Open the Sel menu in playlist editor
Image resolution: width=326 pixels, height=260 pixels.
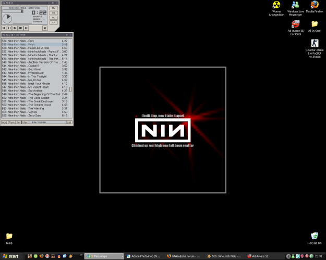[18, 122]
